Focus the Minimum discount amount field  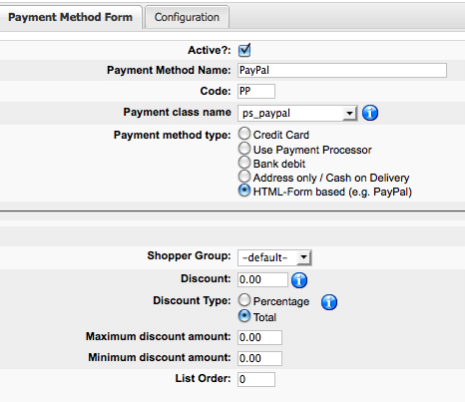[x=259, y=358]
